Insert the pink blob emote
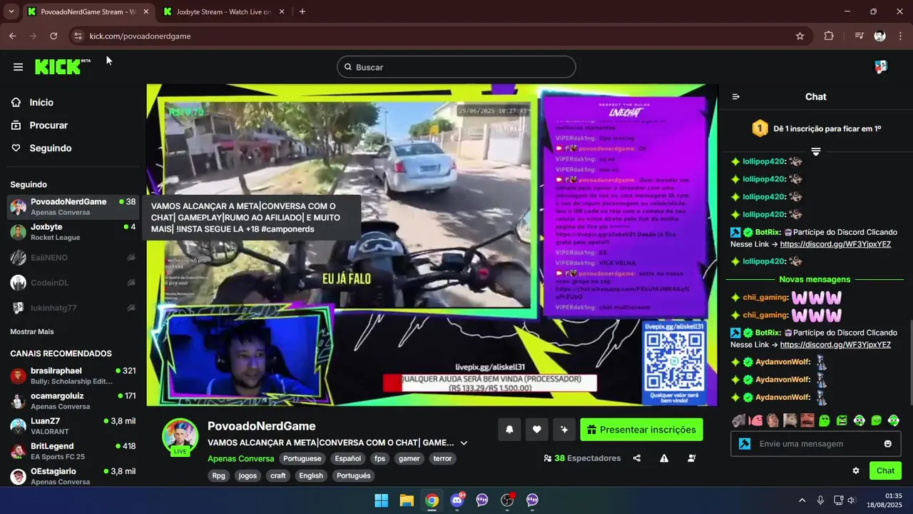This screenshot has width=913, height=514. (756, 420)
